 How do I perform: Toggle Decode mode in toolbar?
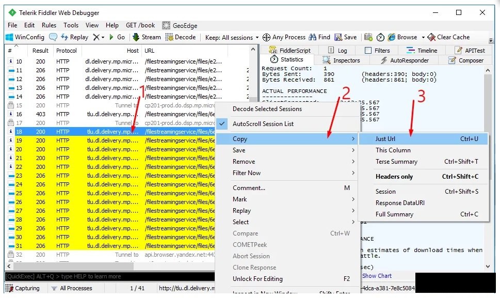[181, 37]
